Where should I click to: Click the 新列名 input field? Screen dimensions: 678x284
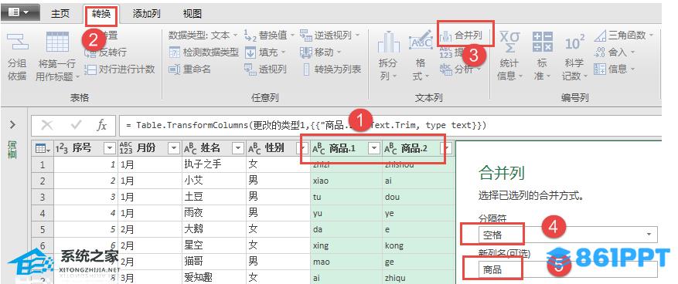click(x=567, y=269)
